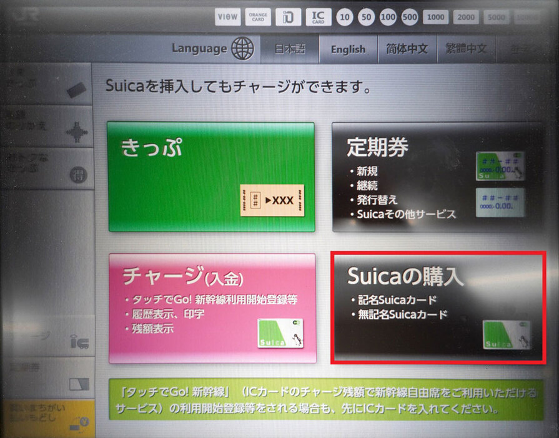The width and height of the screenshot is (559, 438).
Task: Tap the 500 yen coin icon
Action: [410, 17]
